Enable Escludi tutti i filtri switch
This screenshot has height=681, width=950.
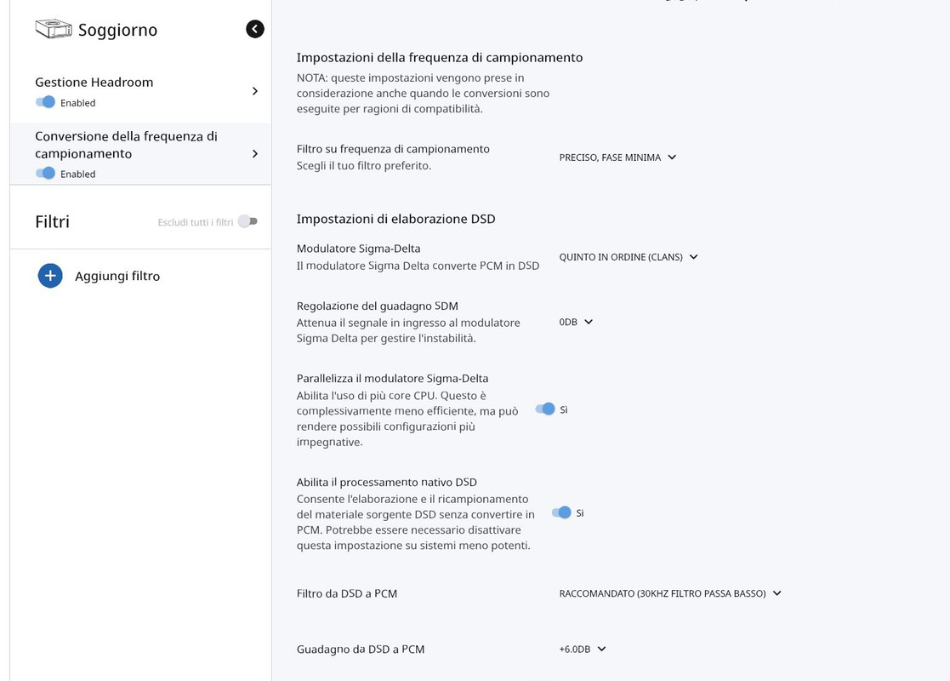point(247,221)
